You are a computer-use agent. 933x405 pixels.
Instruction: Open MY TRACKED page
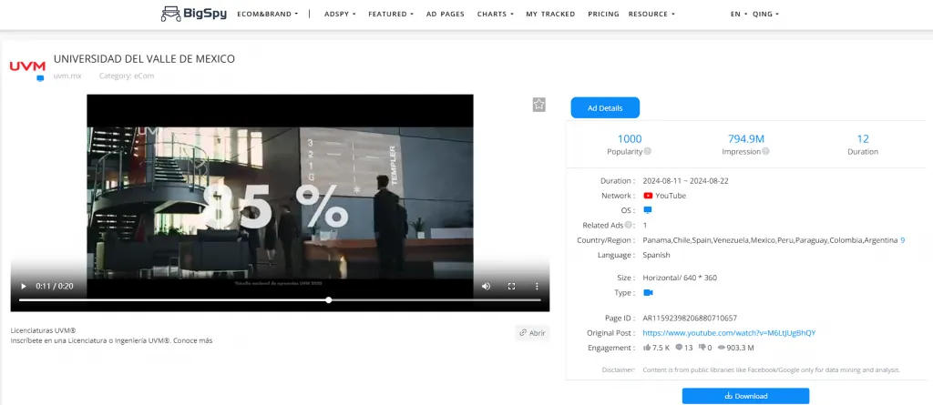pos(550,14)
